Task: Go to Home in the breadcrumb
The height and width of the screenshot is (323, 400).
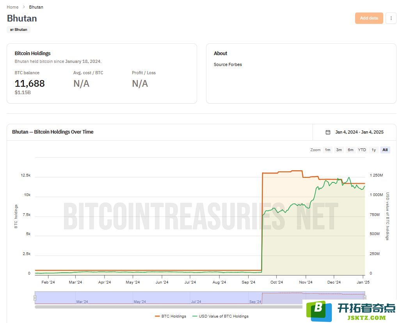Action: [12, 7]
